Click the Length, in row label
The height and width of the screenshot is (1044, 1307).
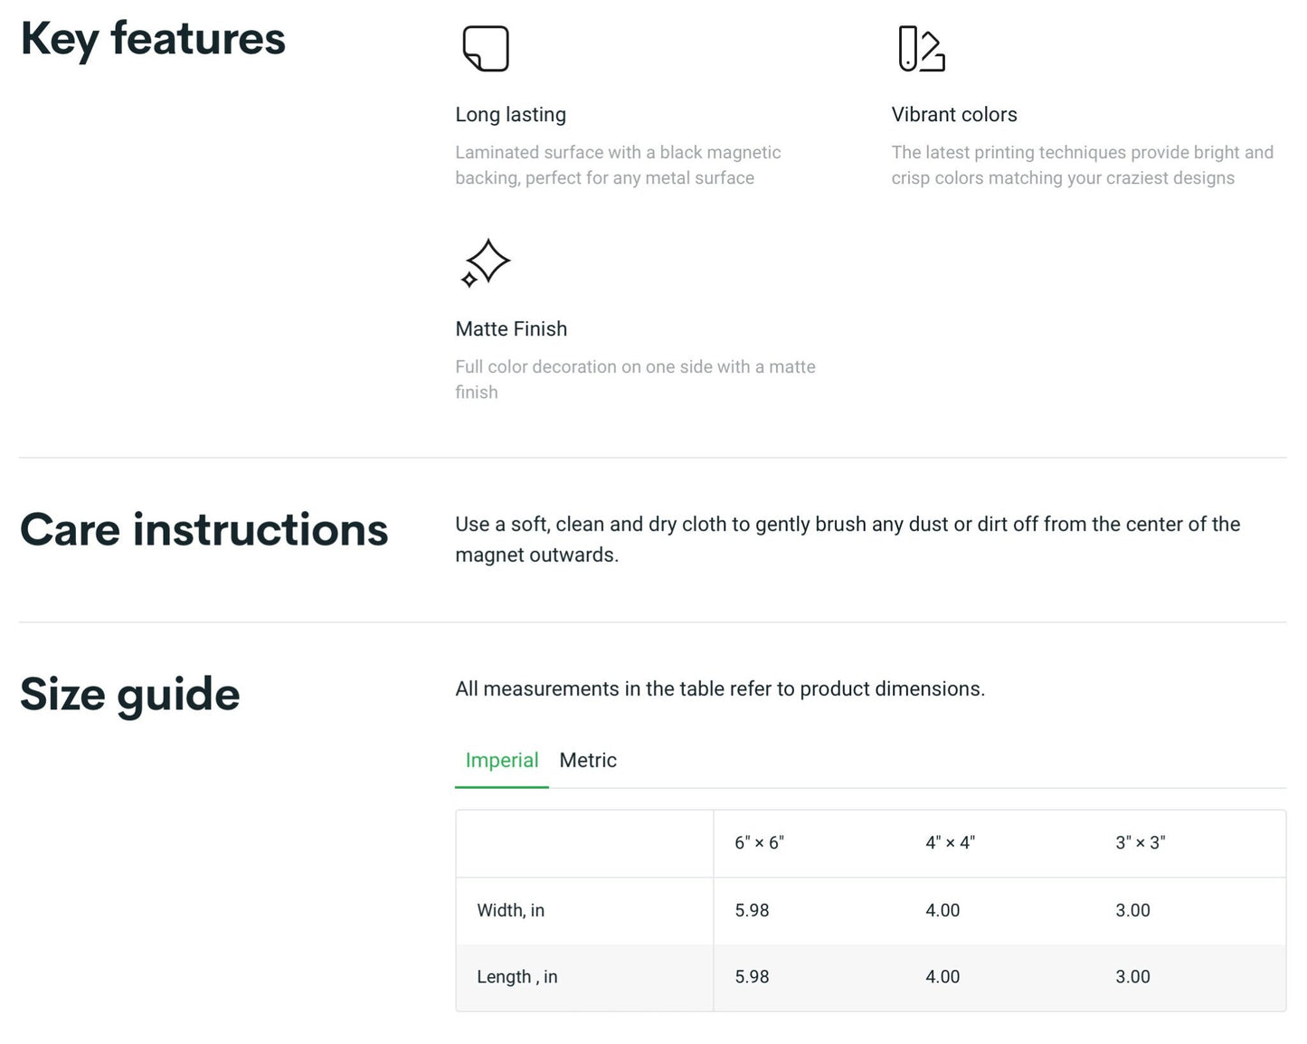pyautogui.click(x=516, y=977)
